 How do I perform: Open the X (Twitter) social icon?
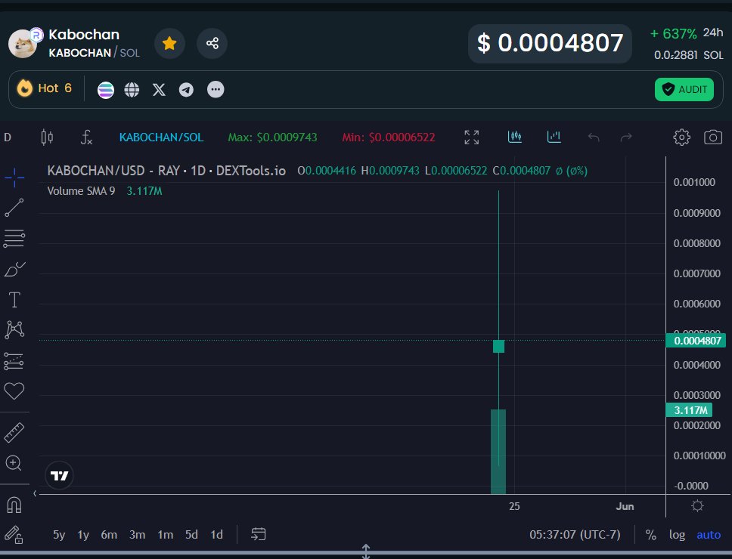click(x=160, y=89)
